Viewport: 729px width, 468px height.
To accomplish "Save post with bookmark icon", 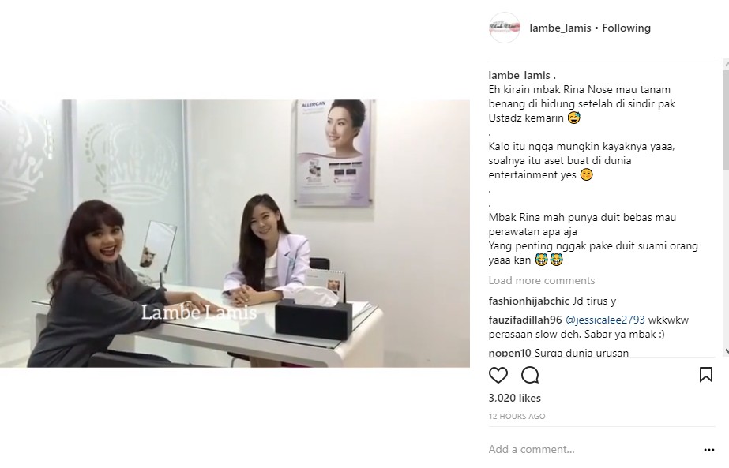I will coord(706,375).
